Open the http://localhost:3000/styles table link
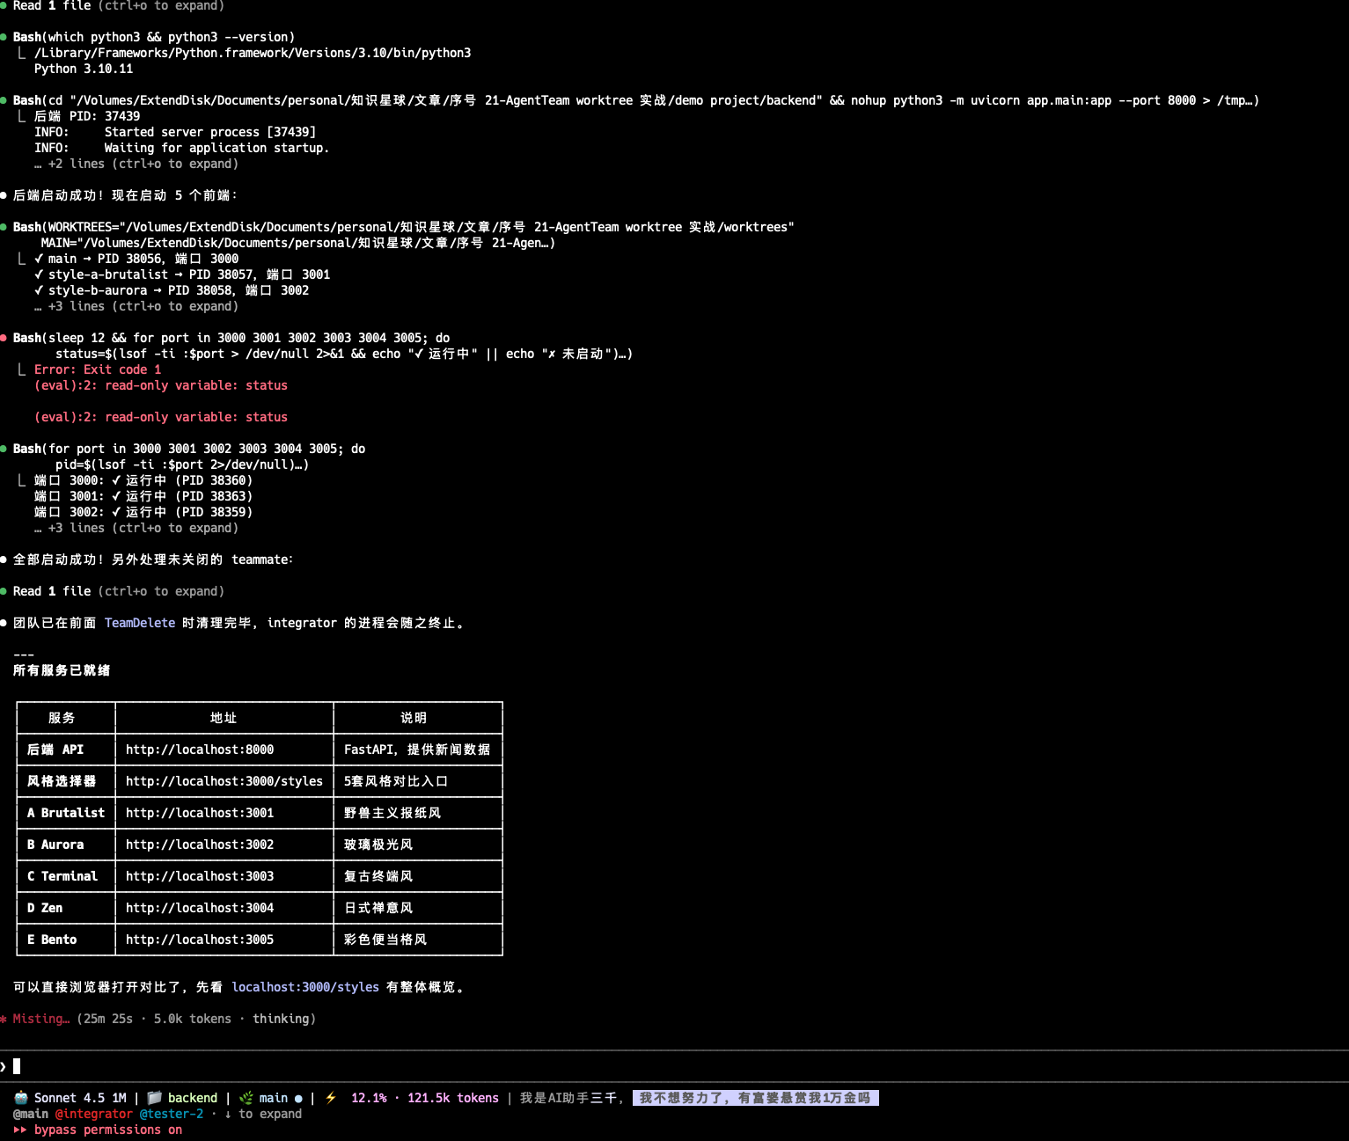 pyautogui.click(x=224, y=781)
